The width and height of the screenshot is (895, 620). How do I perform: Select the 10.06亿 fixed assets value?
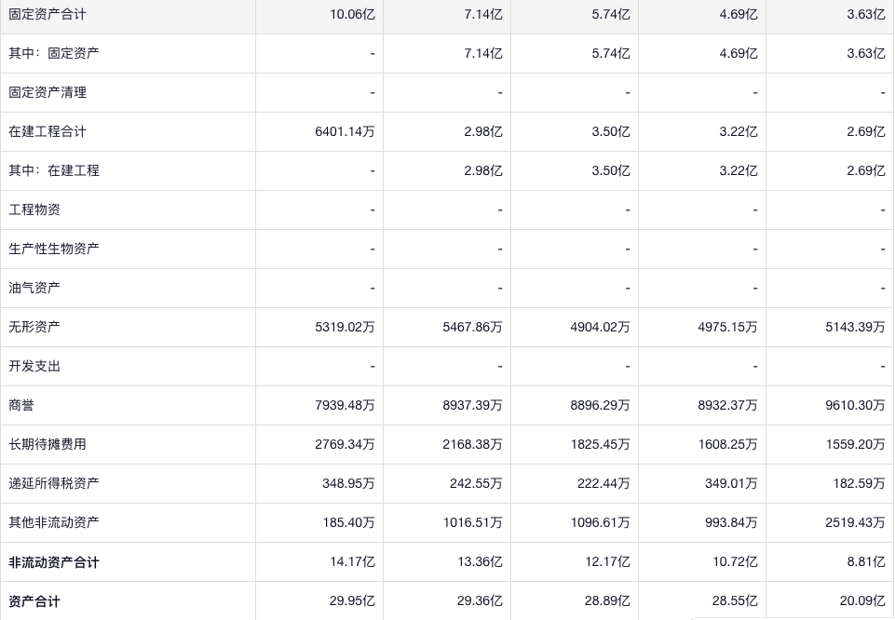(x=352, y=14)
